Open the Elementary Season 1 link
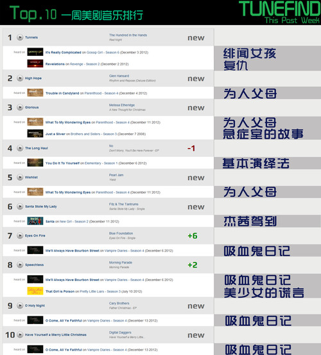This screenshot has width=321, height=355. [101, 163]
